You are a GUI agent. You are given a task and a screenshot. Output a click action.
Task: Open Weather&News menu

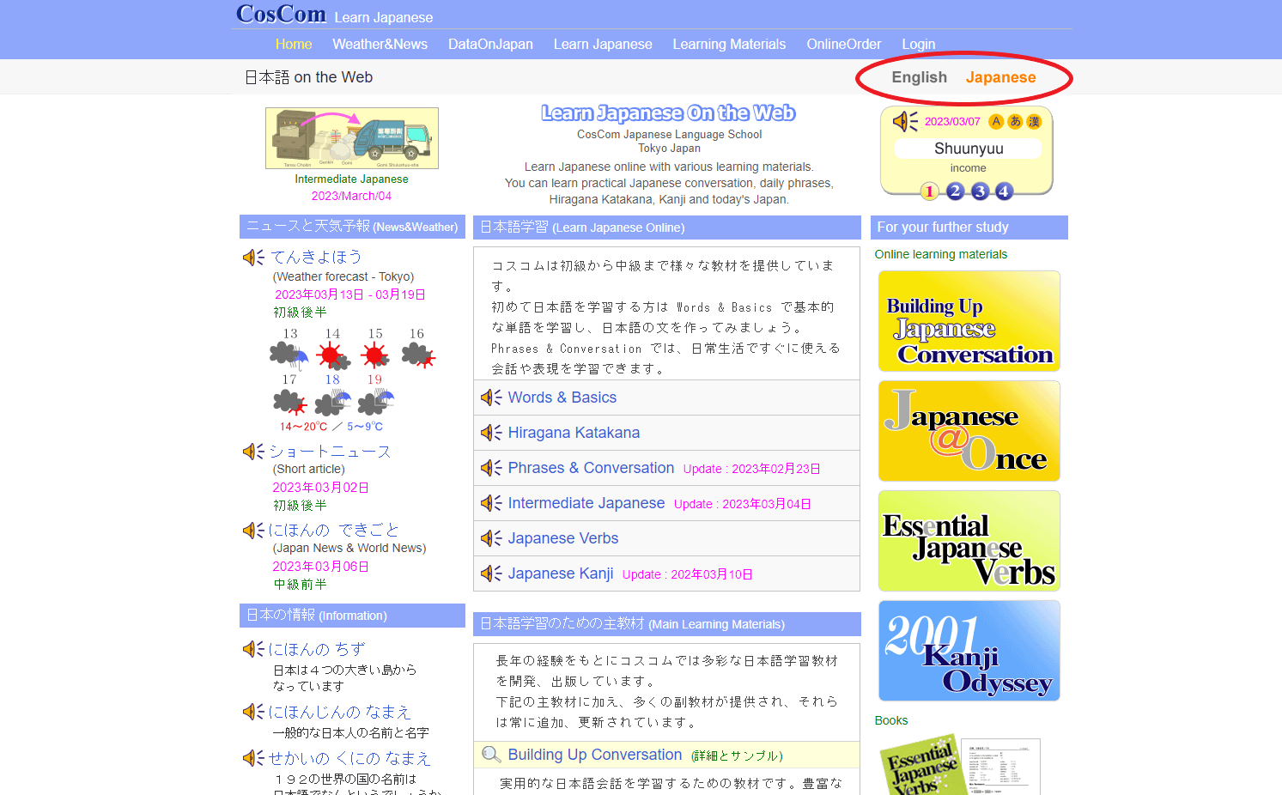click(x=380, y=44)
